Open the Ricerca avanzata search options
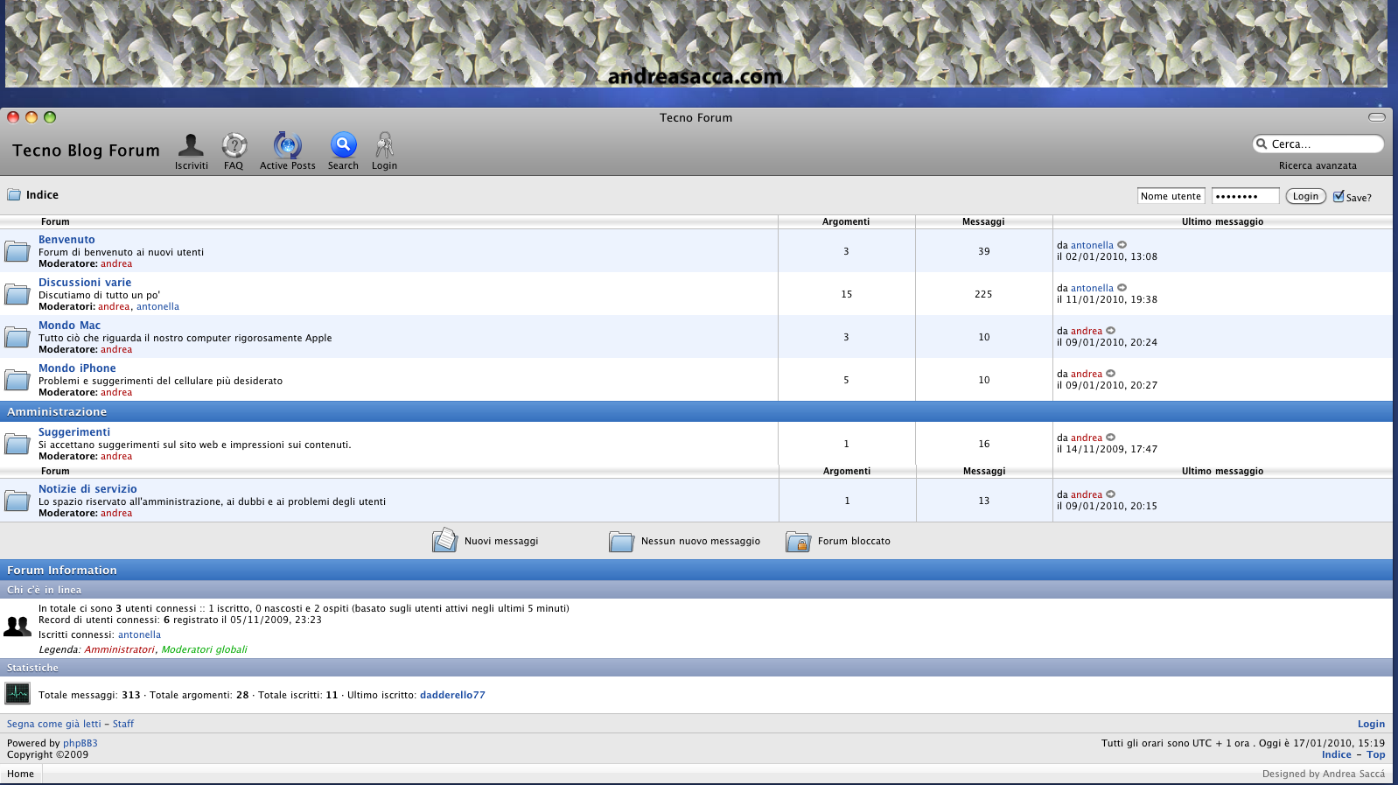 click(1318, 165)
